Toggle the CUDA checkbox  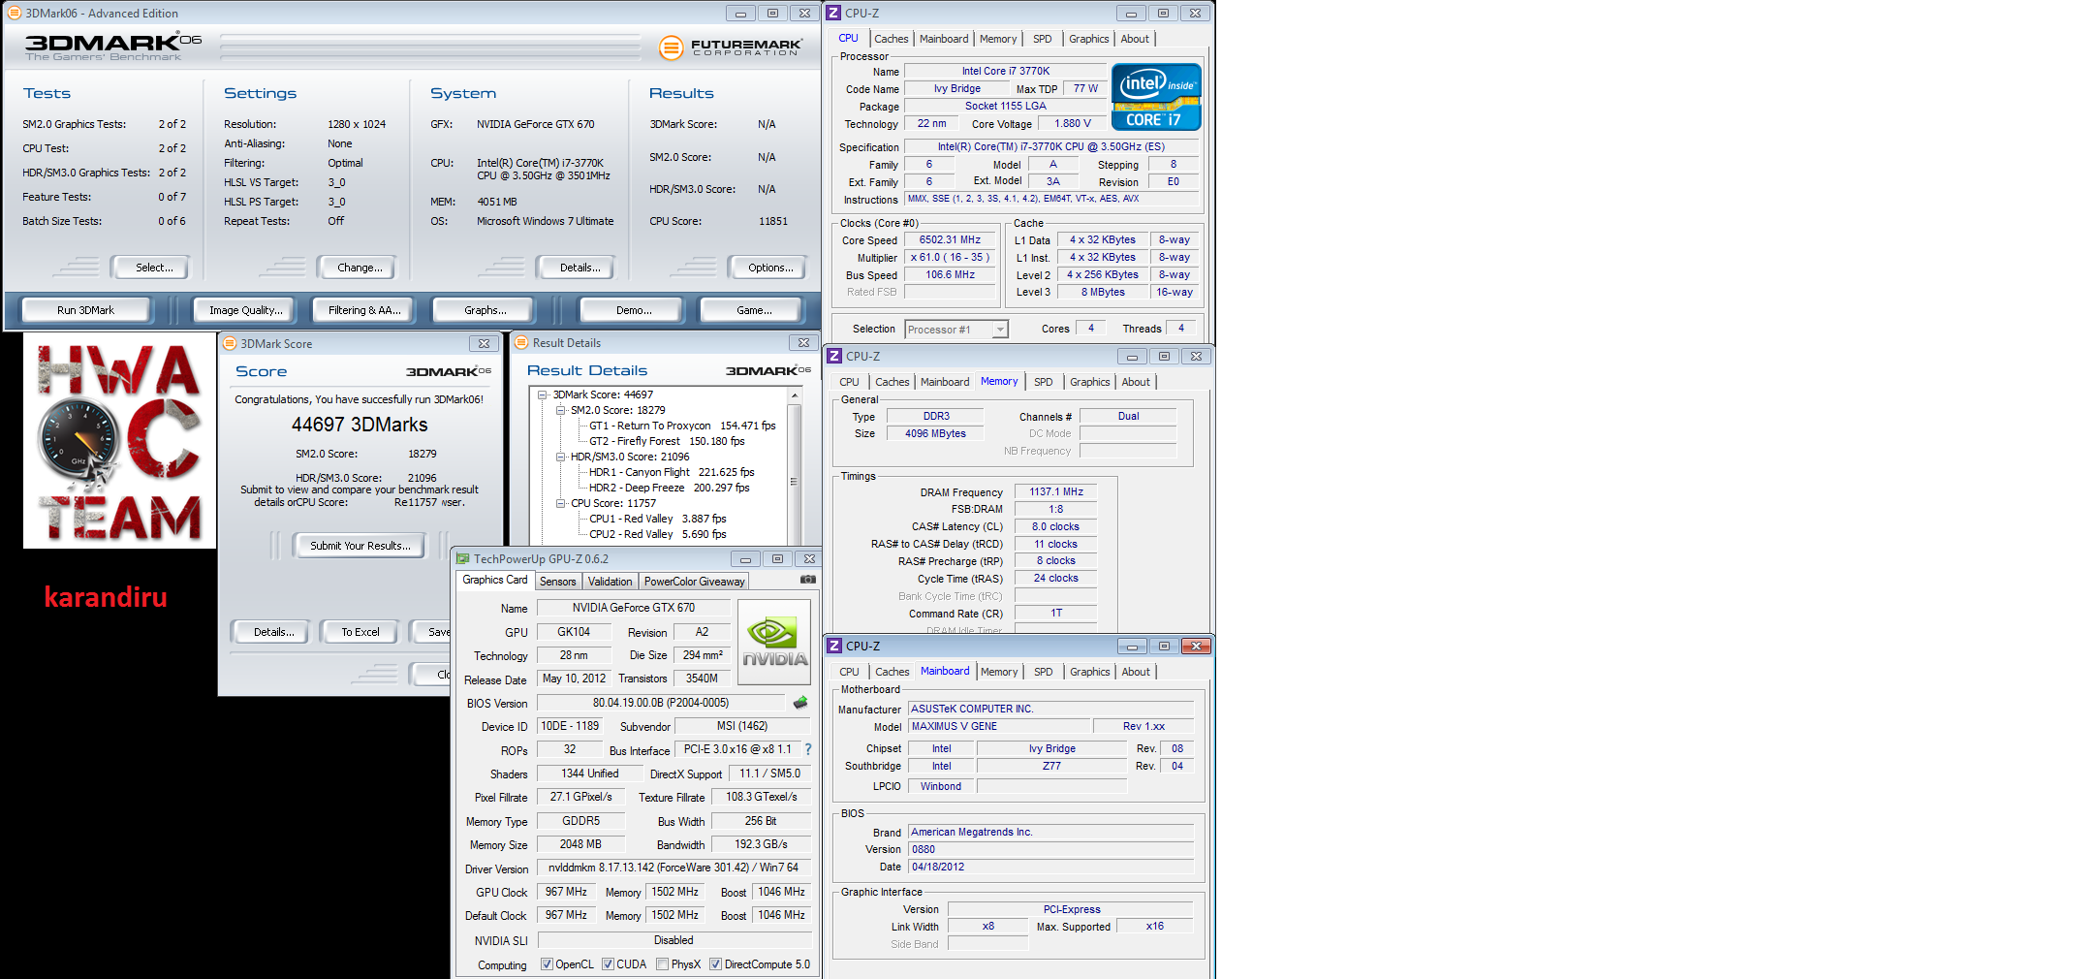pos(608,964)
